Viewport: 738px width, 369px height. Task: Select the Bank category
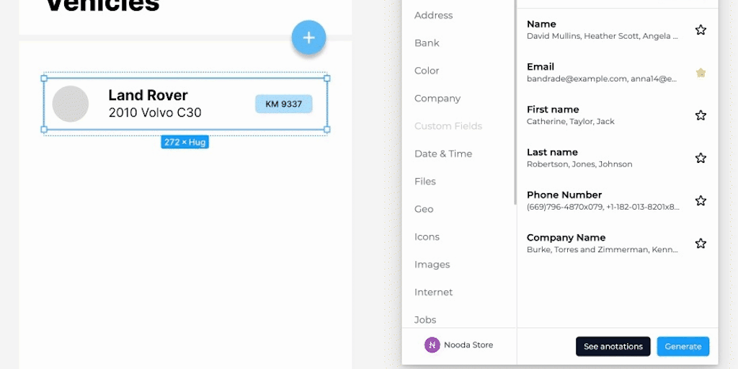click(x=427, y=43)
